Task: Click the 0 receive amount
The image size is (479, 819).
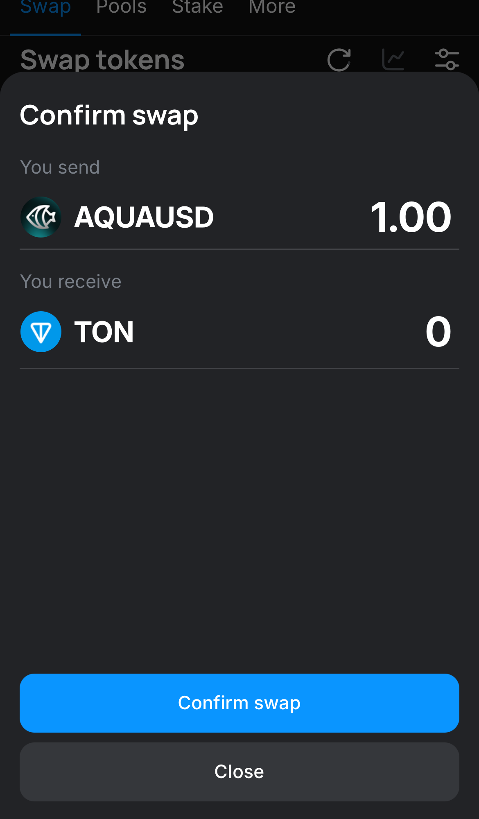Action: click(438, 332)
